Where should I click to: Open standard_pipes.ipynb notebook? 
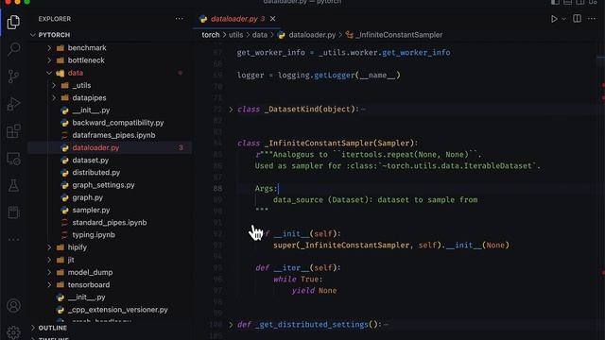(x=110, y=223)
